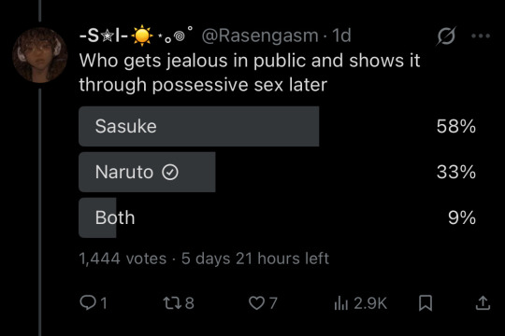Open the user's profile avatar

tap(40, 55)
